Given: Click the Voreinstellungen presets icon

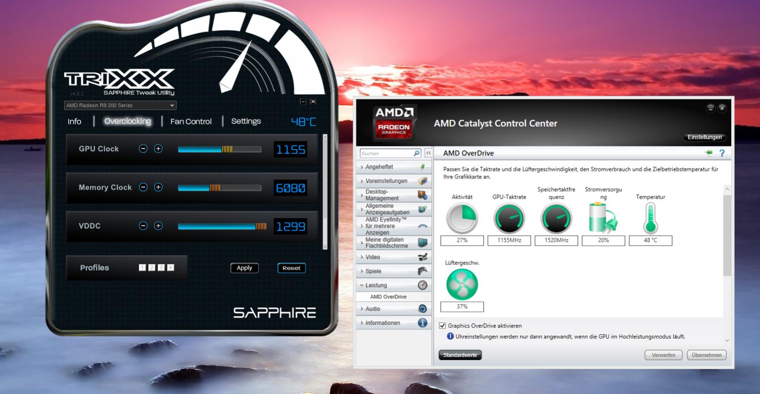Looking at the screenshot, I should tap(423, 181).
